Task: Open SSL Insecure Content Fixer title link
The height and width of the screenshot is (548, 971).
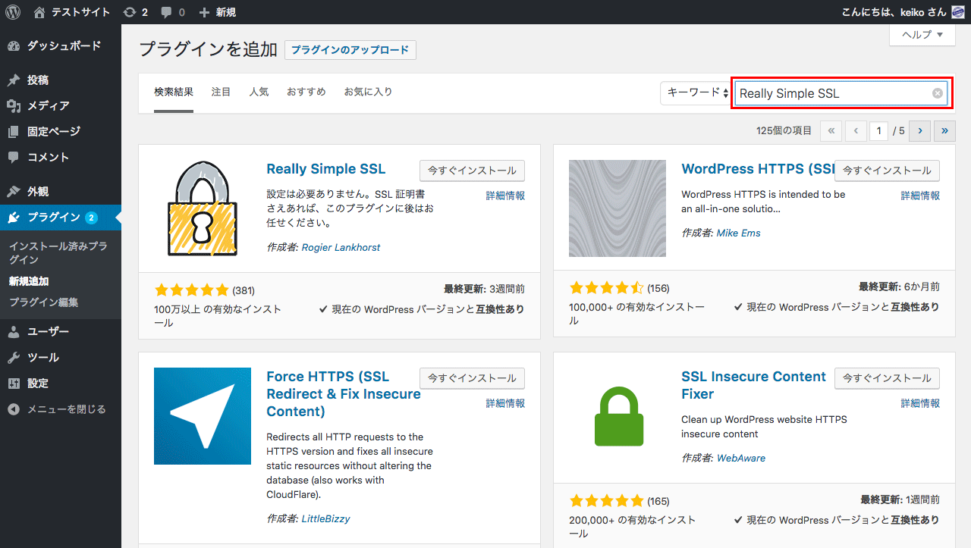Action: click(x=754, y=385)
